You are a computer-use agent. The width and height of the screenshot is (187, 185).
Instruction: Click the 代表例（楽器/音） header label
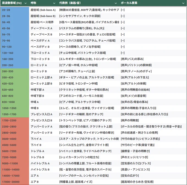click(70, 3)
